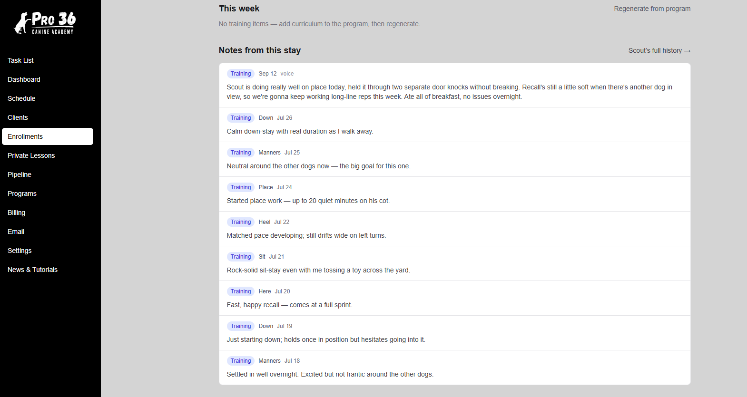Click Regenerate from program
This screenshot has height=397, width=747.
652,9
